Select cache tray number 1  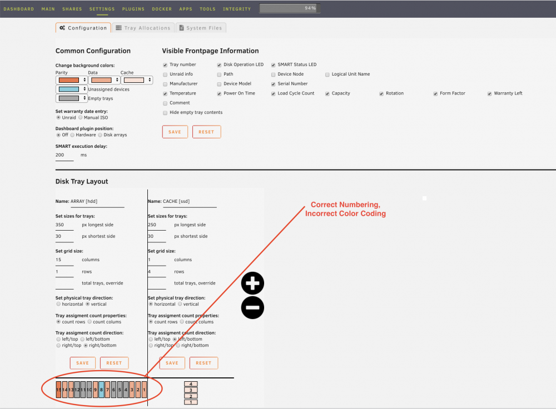coord(191,402)
